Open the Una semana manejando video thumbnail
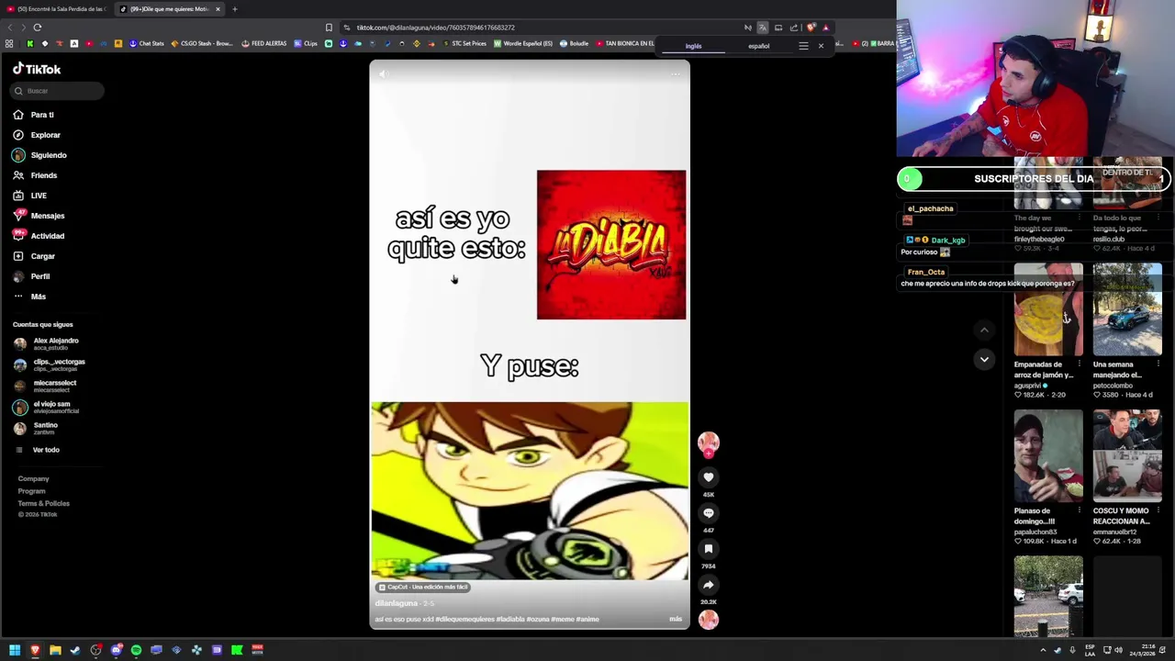The height and width of the screenshot is (661, 1175). (1127, 309)
